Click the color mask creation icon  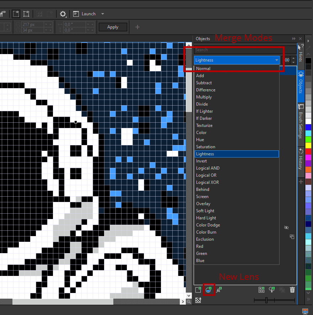click(x=272, y=290)
